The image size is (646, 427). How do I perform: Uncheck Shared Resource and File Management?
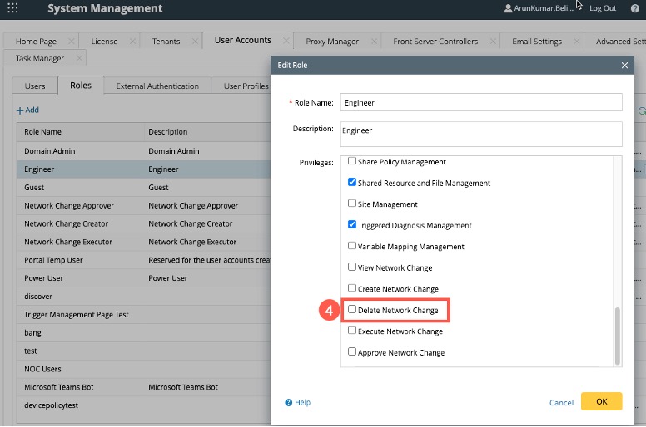click(352, 183)
